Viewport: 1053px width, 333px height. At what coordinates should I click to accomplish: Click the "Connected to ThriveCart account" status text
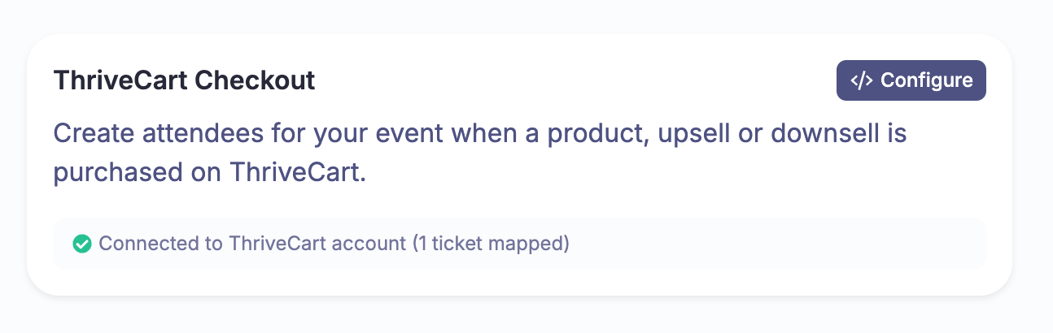coord(251,244)
